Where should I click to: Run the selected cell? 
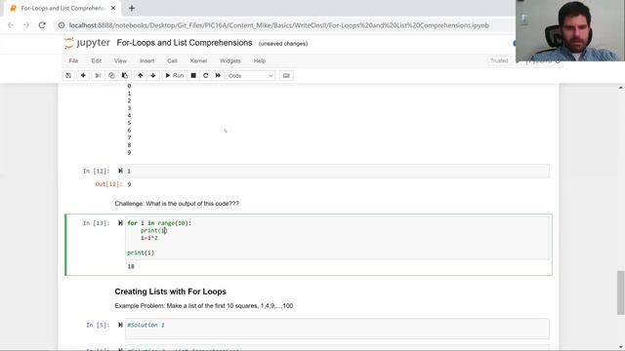[x=174, y=76]
